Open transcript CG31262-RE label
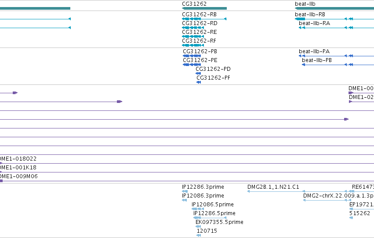The width and height of the screenshot is (374, 238). (x=200, y=32)
